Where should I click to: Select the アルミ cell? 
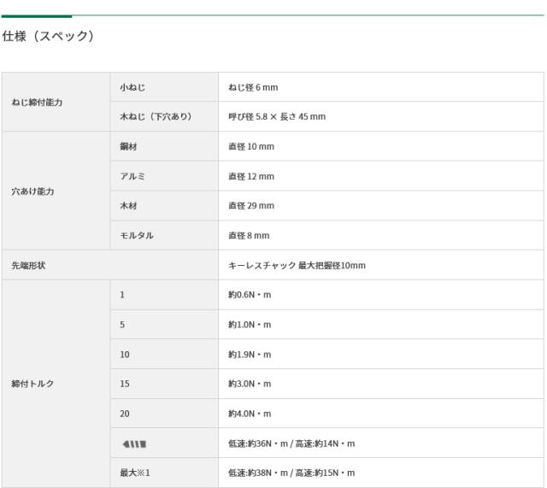(164, 176)
